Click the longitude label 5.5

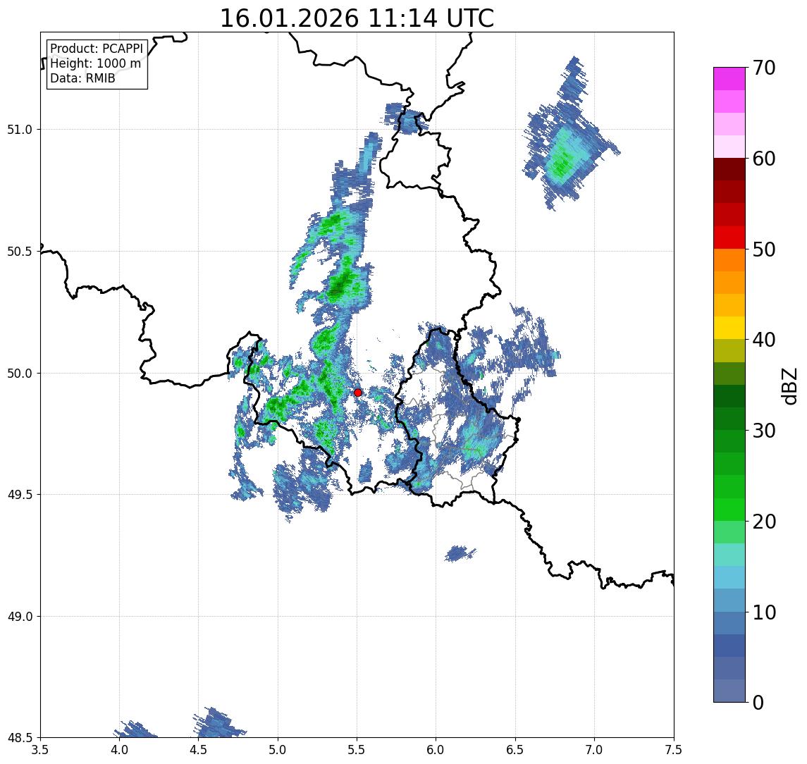pos(357,750)
